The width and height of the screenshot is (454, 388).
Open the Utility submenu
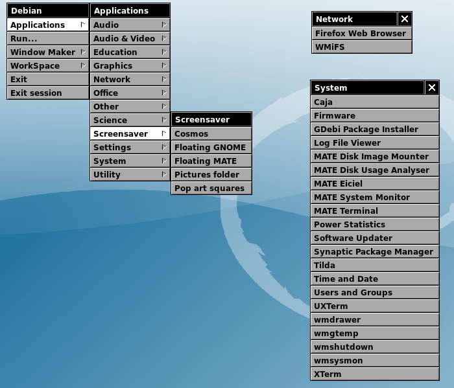(x=130, y=174)
